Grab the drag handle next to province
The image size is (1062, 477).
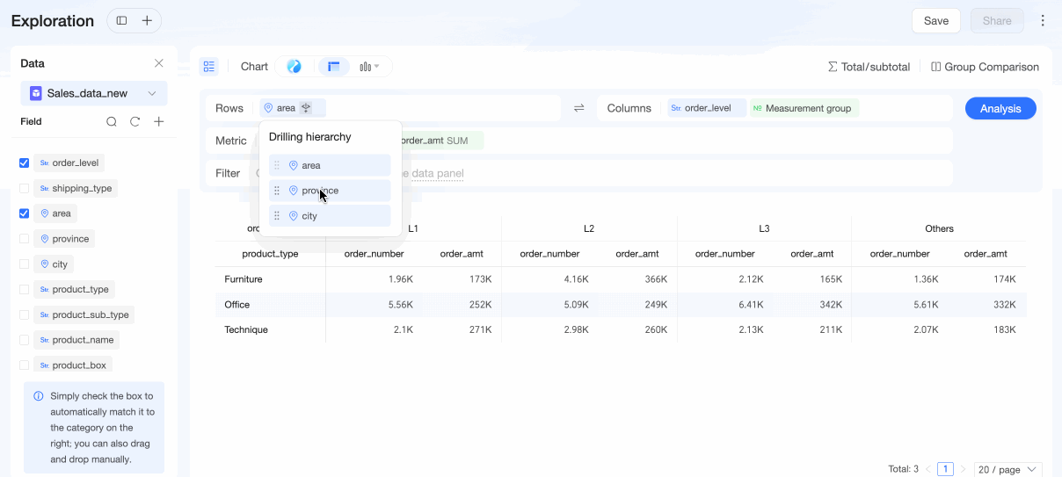pyautogui.click(x=277, y=191)
